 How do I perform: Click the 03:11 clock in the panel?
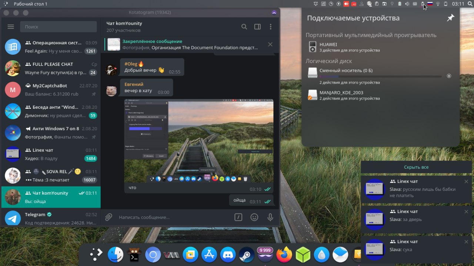coord(458,4)
